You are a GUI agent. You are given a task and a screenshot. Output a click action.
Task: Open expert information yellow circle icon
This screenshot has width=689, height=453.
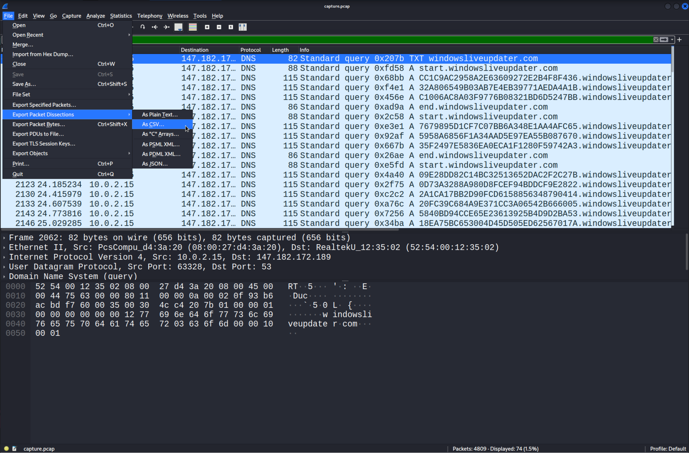[6, 448]
